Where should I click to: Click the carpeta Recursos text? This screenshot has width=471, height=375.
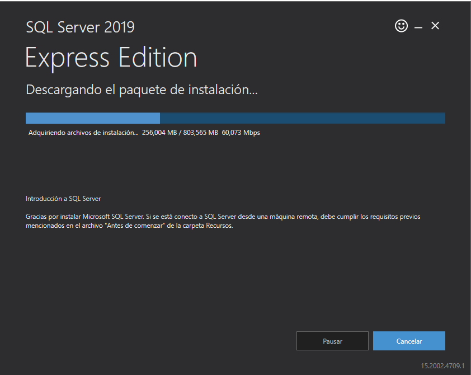click(x=208, y=226)
